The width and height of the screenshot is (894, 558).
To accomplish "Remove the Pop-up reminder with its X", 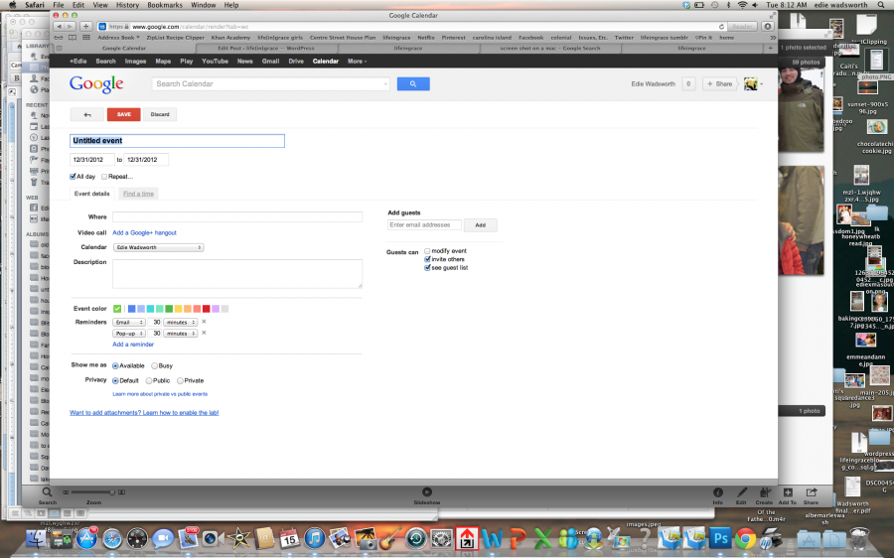I will point(204,333).
